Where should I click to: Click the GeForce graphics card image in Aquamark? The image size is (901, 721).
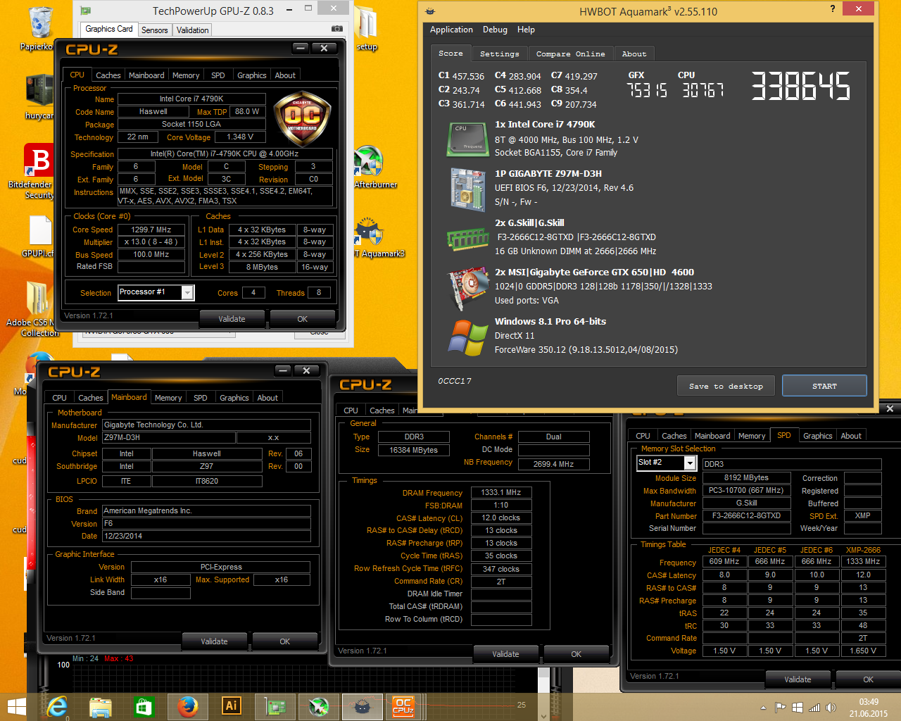pos(468,289)
